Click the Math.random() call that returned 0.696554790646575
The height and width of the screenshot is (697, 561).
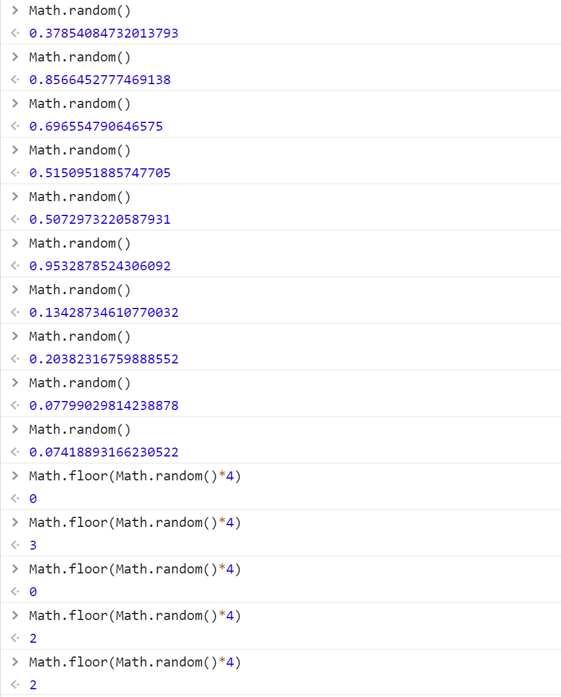click(80, 104)
